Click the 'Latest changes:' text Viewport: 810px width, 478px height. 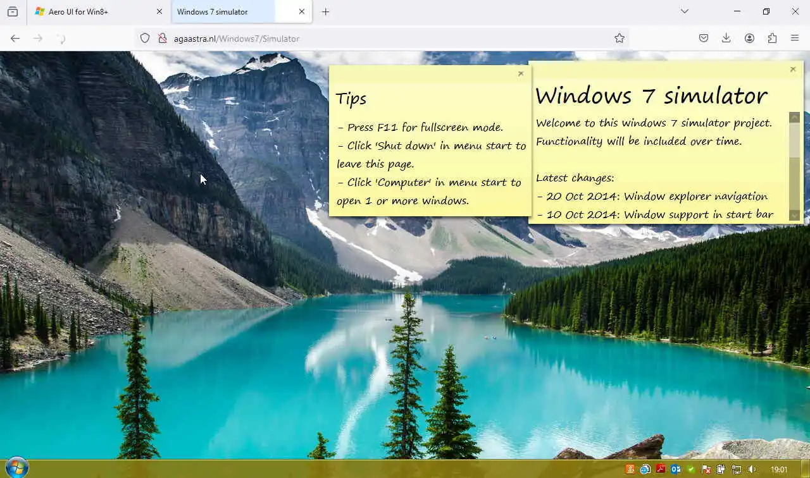(x=575, y=178)
